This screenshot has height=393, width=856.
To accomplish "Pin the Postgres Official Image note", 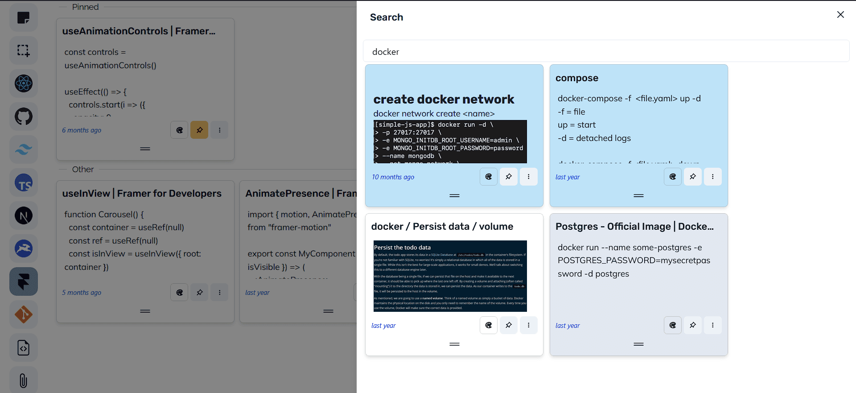I will point(693,325).
